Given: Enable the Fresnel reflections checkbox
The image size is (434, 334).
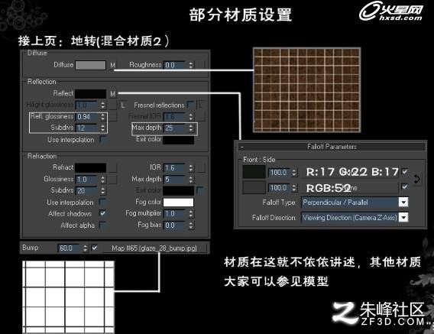Looking at the screenshot, I should (x=190, y=105).
